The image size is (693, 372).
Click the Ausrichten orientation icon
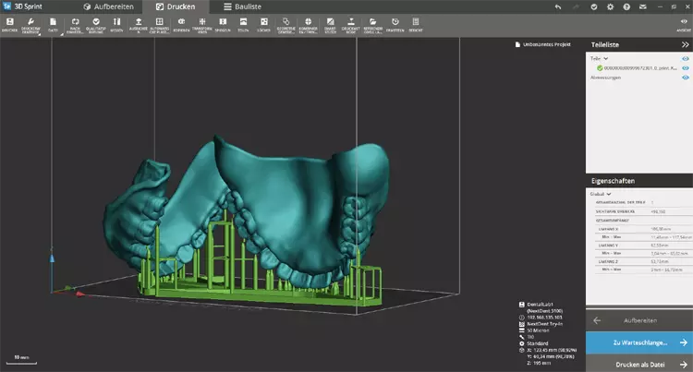pos(139,21)
